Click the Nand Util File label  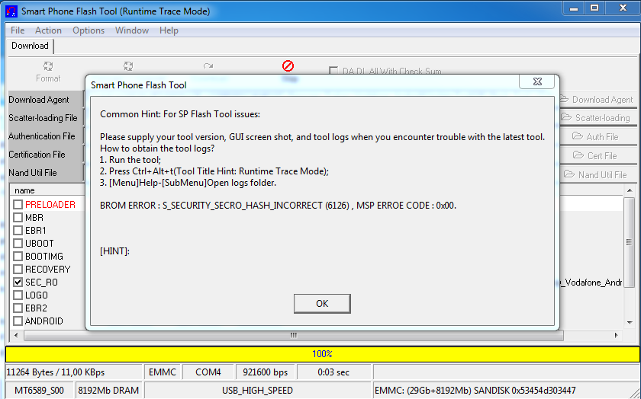click(33, 173)
